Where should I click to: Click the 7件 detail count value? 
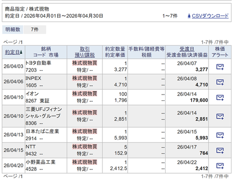coord(35,30)
